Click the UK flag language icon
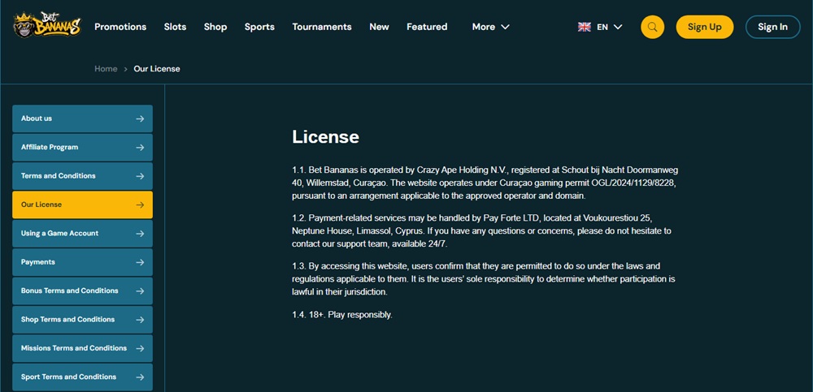The width and height of the screenshot is (813, 392). 585,27
